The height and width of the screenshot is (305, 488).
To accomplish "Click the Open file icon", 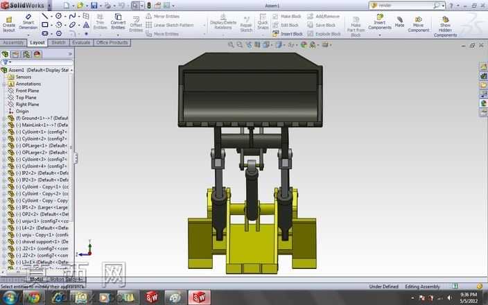I will [x=80, y=6].
